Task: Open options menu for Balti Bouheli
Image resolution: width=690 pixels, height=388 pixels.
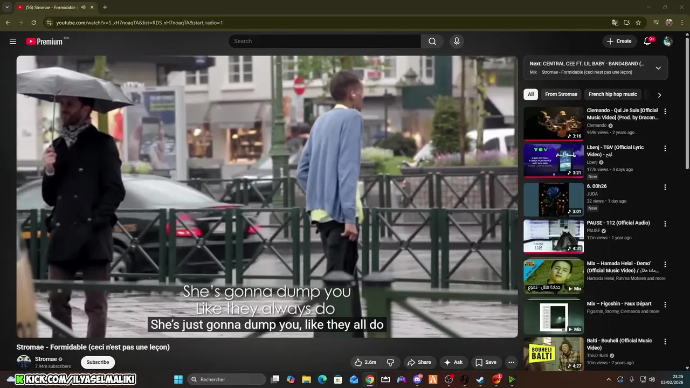Action: (x=665, y=342)
